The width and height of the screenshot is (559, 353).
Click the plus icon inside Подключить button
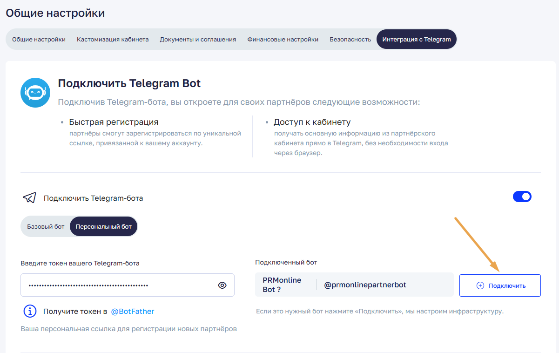[x=480, y=285]
